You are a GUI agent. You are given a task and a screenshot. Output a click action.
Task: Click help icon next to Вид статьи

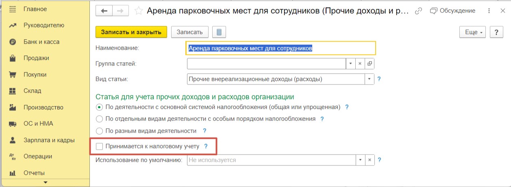click(x=380, y=79)
